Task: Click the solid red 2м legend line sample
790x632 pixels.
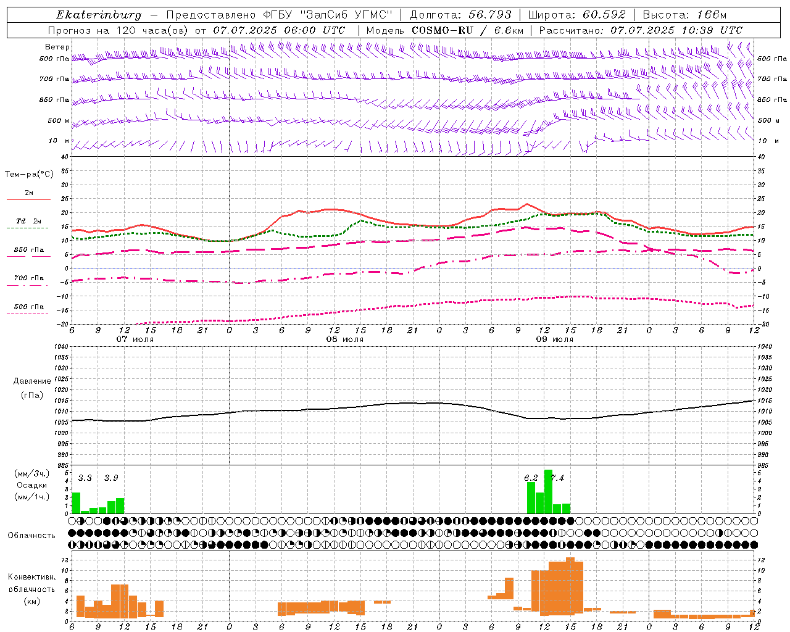Action: 28,199
